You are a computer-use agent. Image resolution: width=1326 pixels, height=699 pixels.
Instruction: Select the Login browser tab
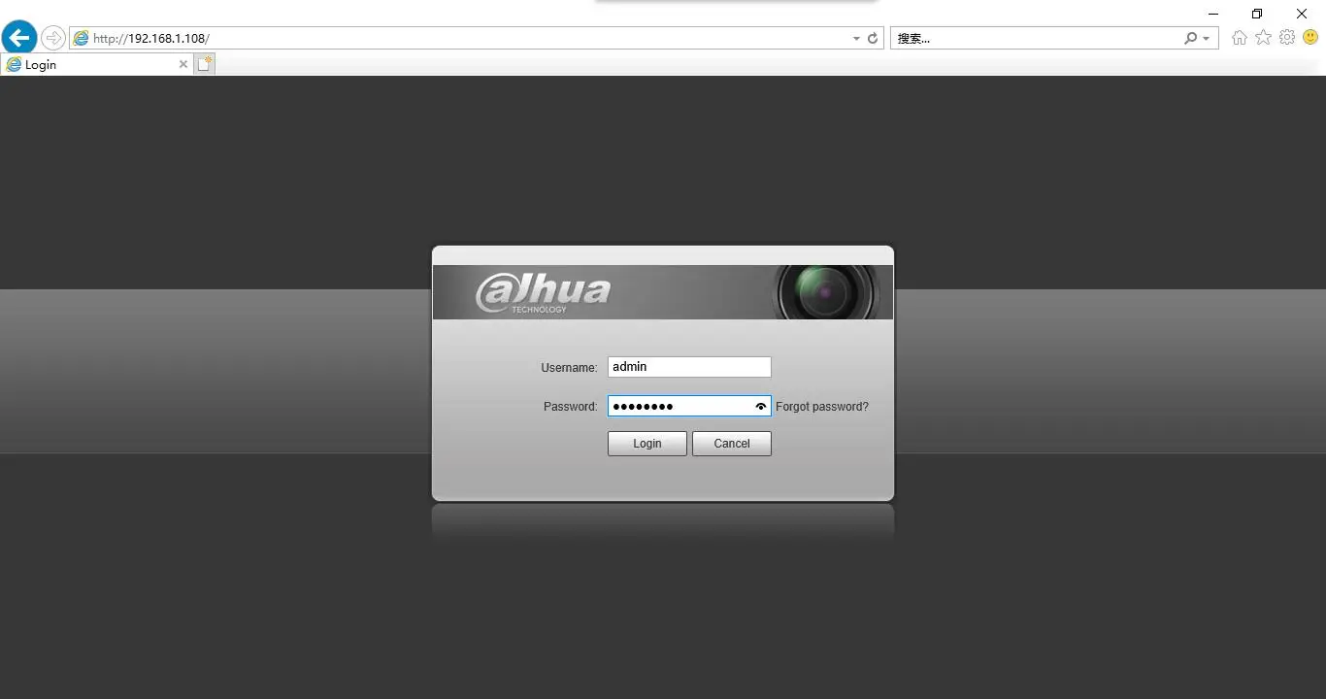coord(97,64)
